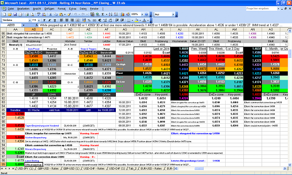Image resolution: width=292 pixels, height=175 pixels.
Task: Switch to the Tab_2 sheet tab
Action: pos(132,168)
